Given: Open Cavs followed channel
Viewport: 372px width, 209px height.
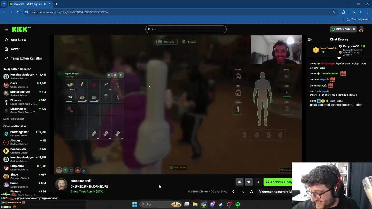Looking at the screenshot, I should click(25, 85).
